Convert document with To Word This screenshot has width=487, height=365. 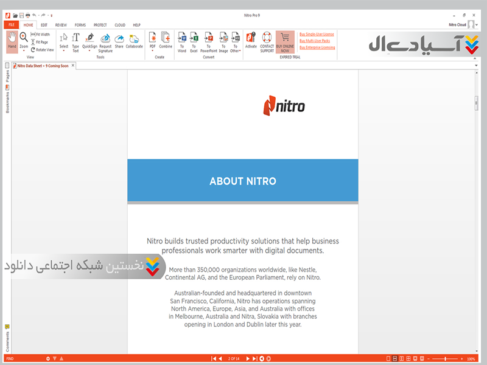pos(181,41)
